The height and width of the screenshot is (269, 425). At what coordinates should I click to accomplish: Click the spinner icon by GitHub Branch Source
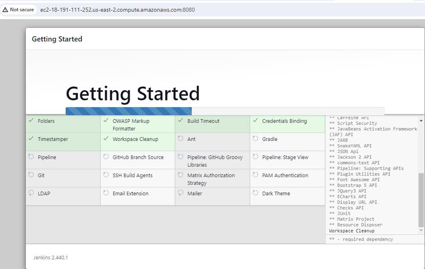[x=106, y=156]
